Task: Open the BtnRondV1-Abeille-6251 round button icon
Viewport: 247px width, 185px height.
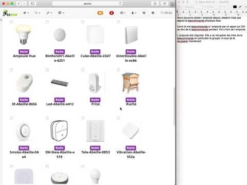Action: point(60,35)
